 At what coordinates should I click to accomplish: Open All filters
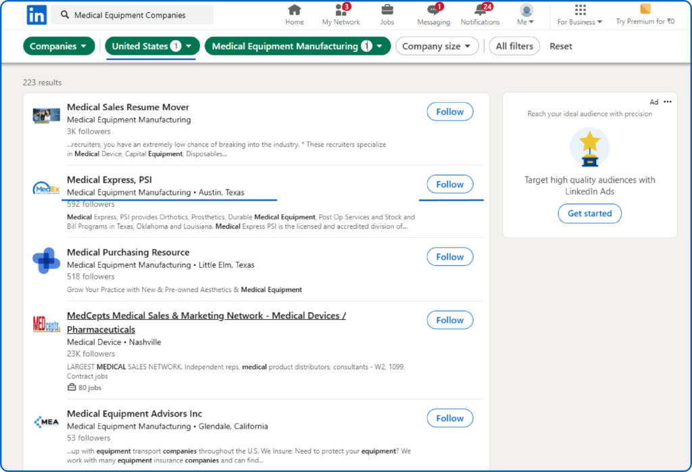(x=514, y=46)
